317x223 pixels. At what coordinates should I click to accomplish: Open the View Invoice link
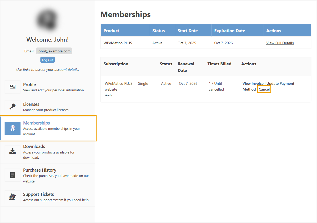pos(253,83)
